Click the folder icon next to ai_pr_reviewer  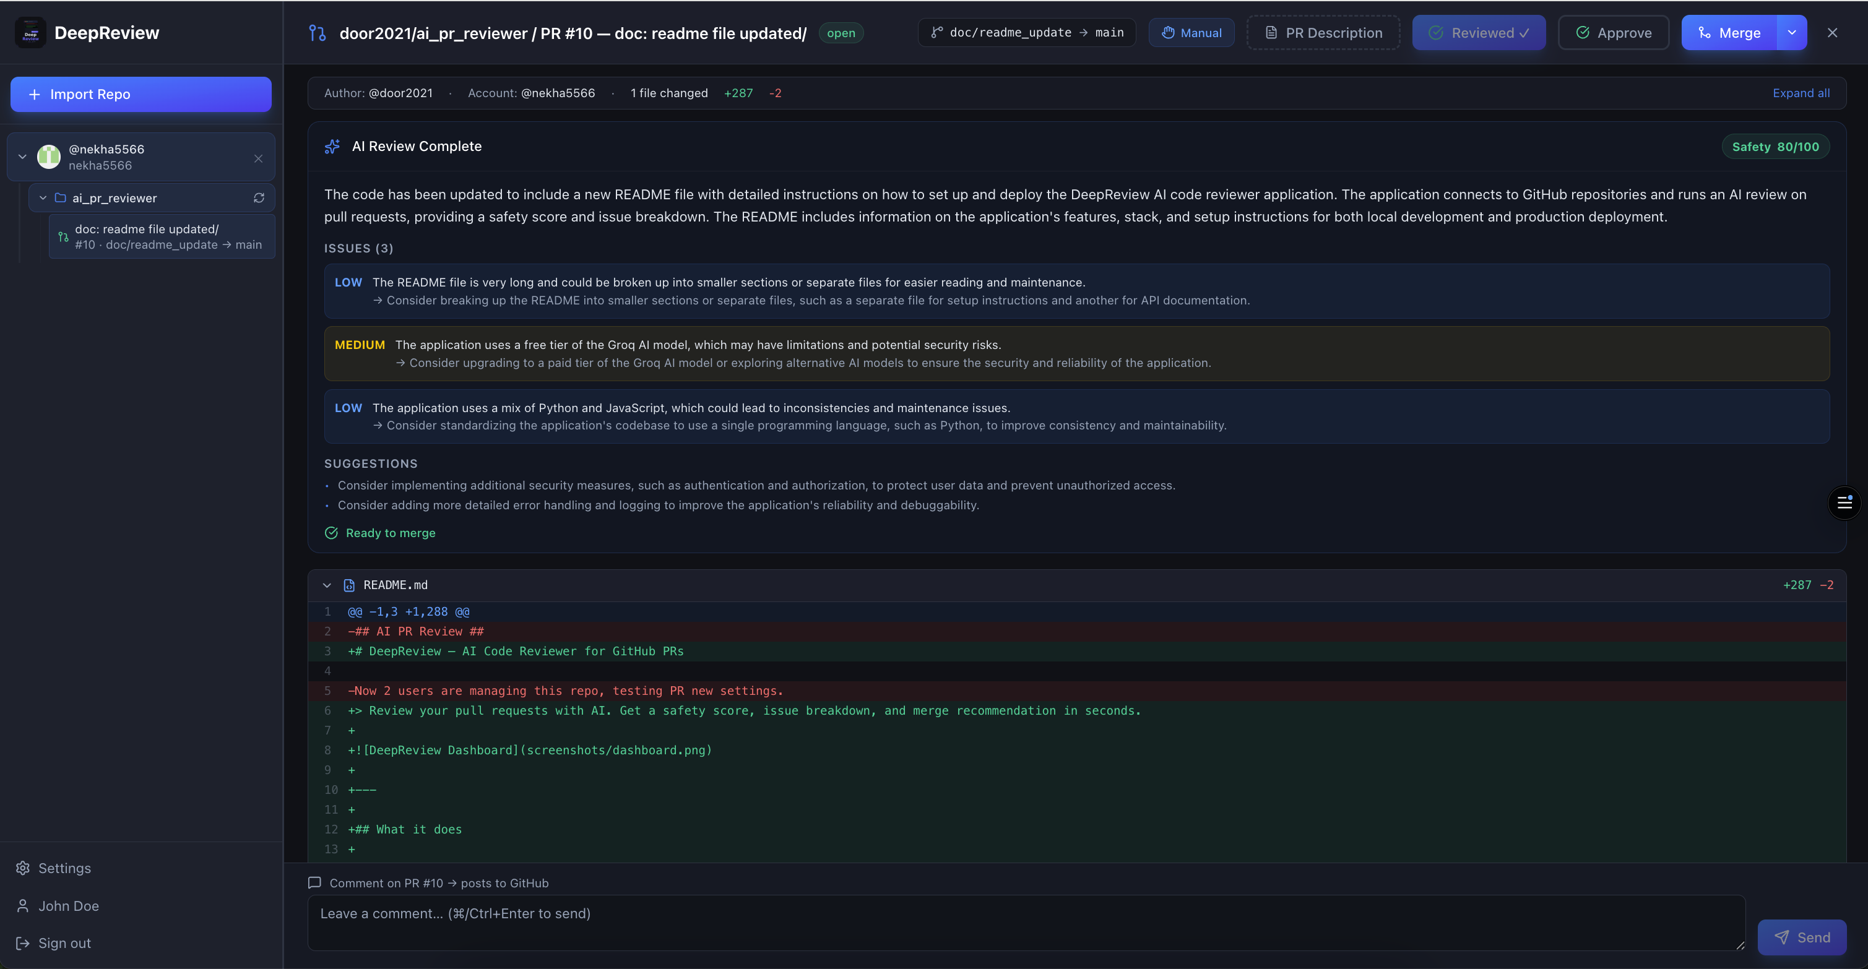point(61,198)
